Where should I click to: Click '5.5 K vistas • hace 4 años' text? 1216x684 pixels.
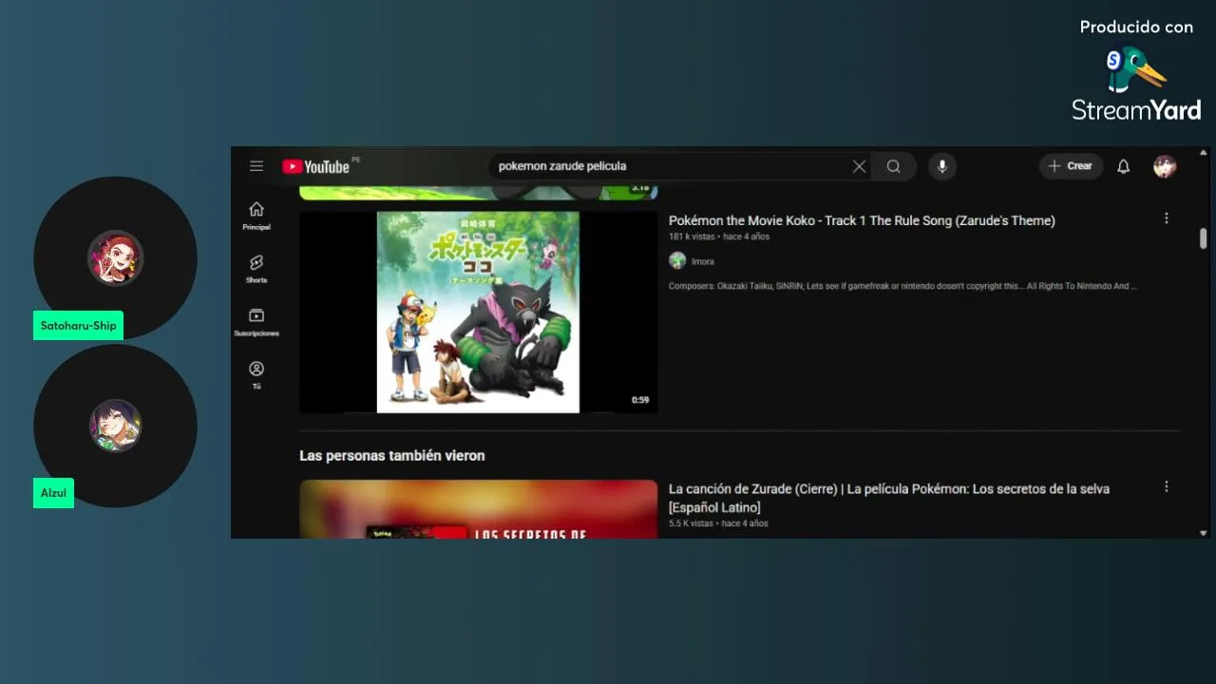[718, 523]
